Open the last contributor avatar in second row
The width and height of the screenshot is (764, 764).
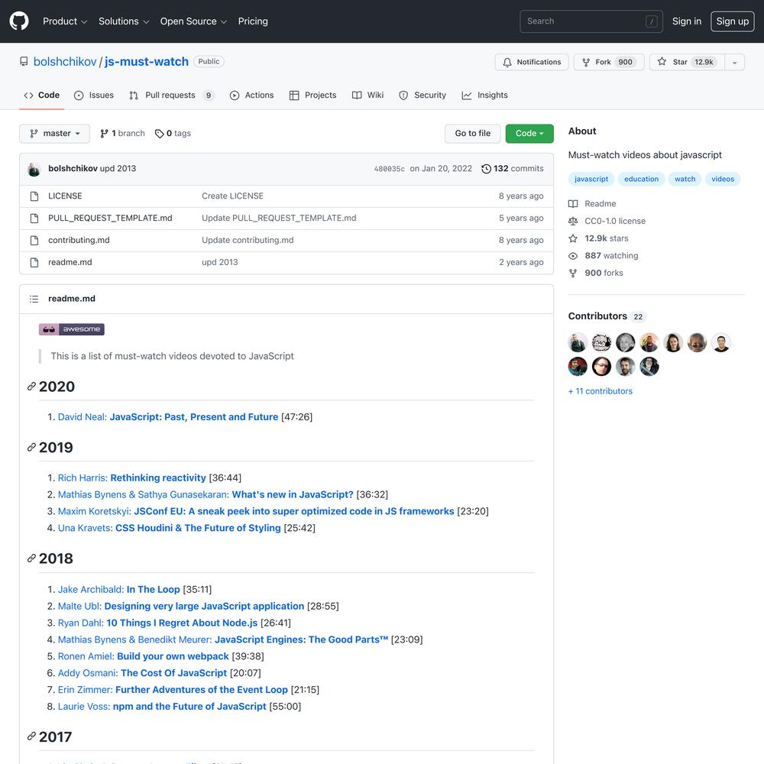tap(649, 367)
